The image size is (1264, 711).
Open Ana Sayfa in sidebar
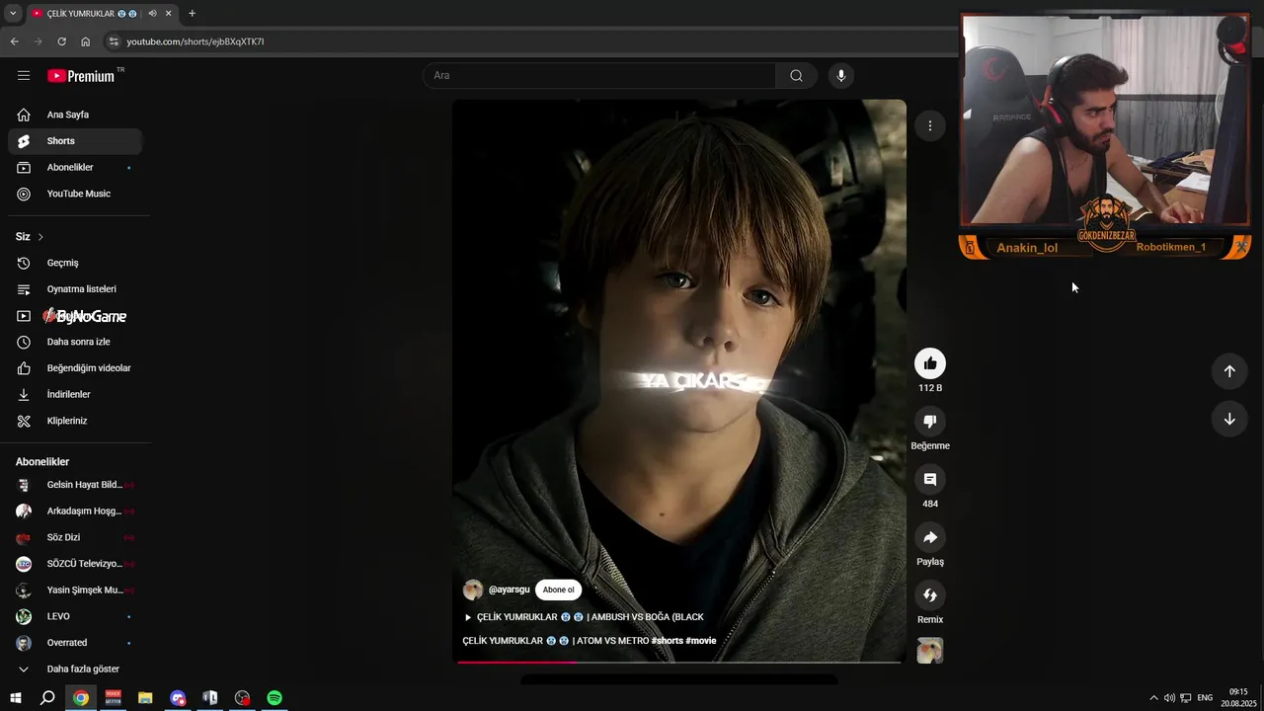(x=75, y=115)
